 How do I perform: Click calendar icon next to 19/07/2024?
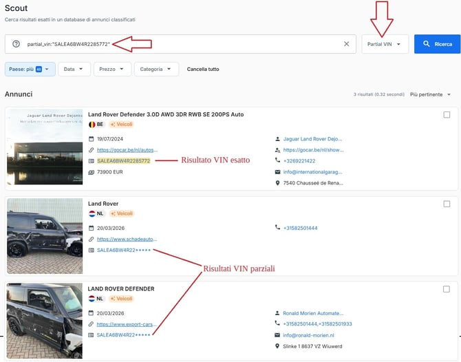91,139
